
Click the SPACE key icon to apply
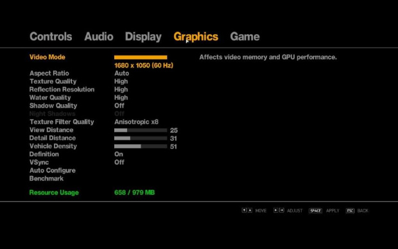[x=315, y=210]
